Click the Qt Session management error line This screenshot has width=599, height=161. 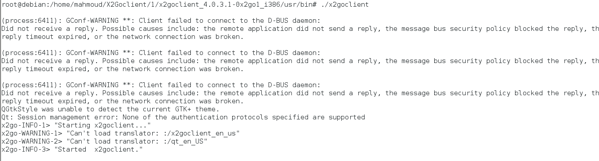pyautogui.click(x=183, y=117)
